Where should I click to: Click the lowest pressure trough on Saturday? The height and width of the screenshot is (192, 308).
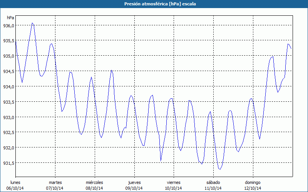pos(219,169)
